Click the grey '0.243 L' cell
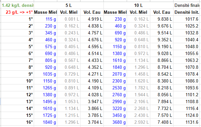Screen dimensions: 201x127 point(69,33)
